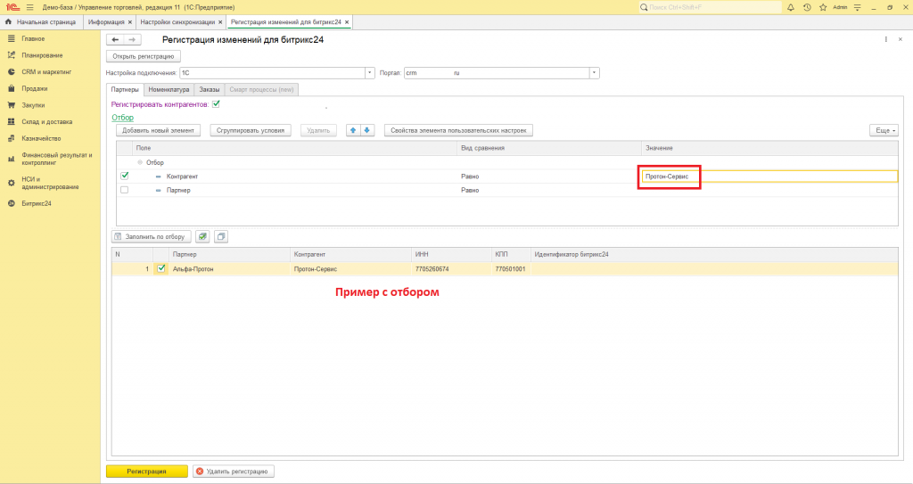Viewport: 913px width, 484px height.
Task: Open Продажи section in sidebar
Action: pyautogui.click(x=35, y=88)
